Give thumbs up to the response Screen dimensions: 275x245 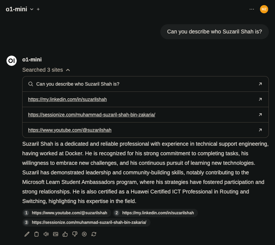(x=65, y=234)
